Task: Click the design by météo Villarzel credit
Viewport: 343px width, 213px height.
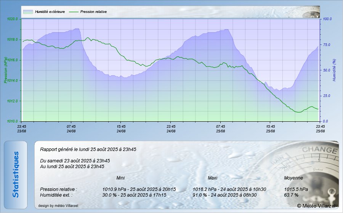Action: pyautogui.click(x=58, y=205)
